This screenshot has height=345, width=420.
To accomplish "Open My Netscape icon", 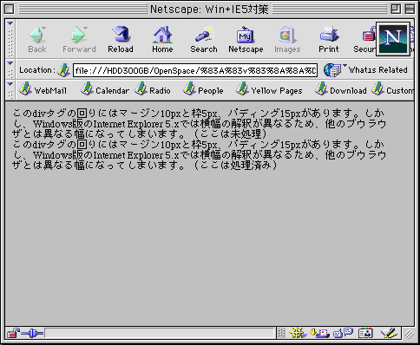I will pyautogui.click(x=246, y=39).
